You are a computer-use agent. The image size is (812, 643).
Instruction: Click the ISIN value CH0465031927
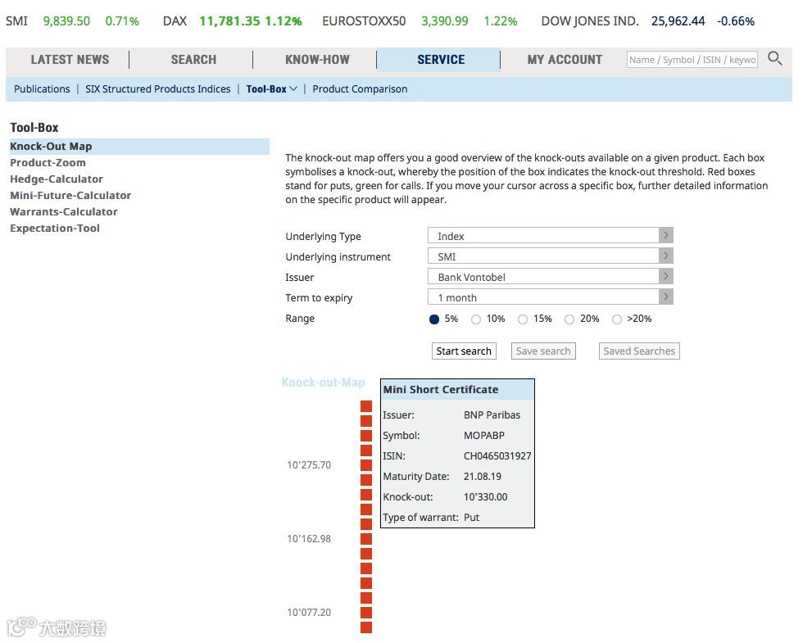tap(497, 456)
